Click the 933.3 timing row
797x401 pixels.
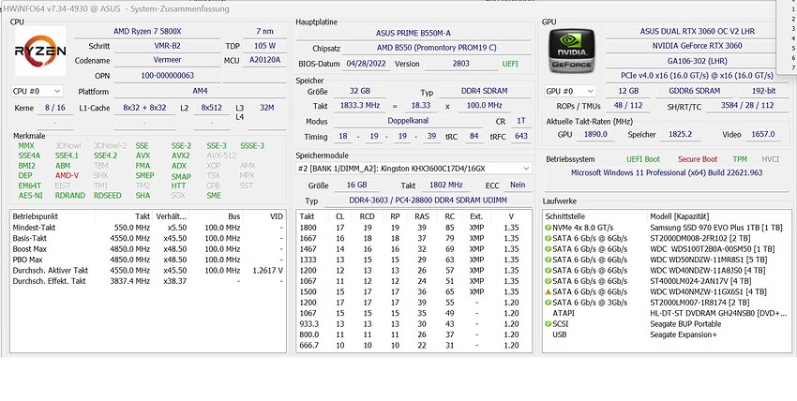(x=414, y=324)
